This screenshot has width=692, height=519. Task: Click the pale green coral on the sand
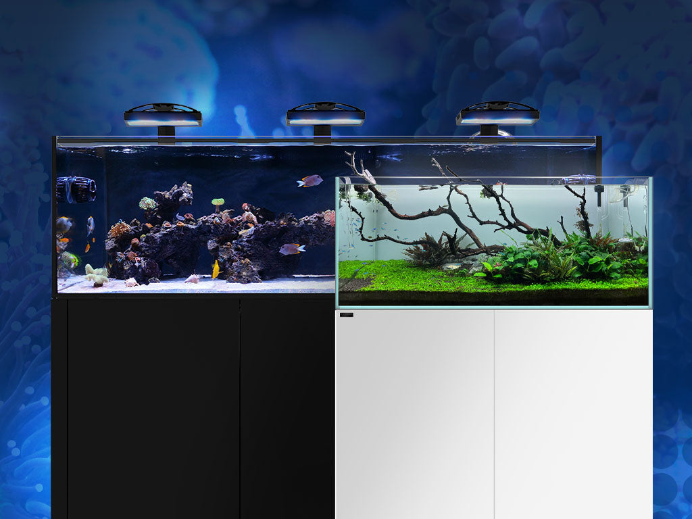point(96,274)
